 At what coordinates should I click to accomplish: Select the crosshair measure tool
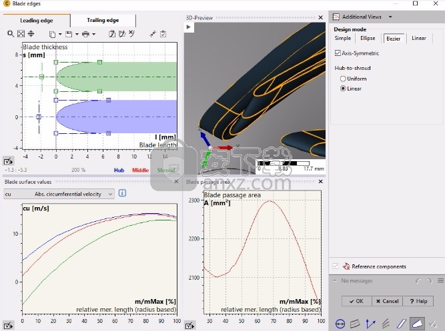(31, 34)
